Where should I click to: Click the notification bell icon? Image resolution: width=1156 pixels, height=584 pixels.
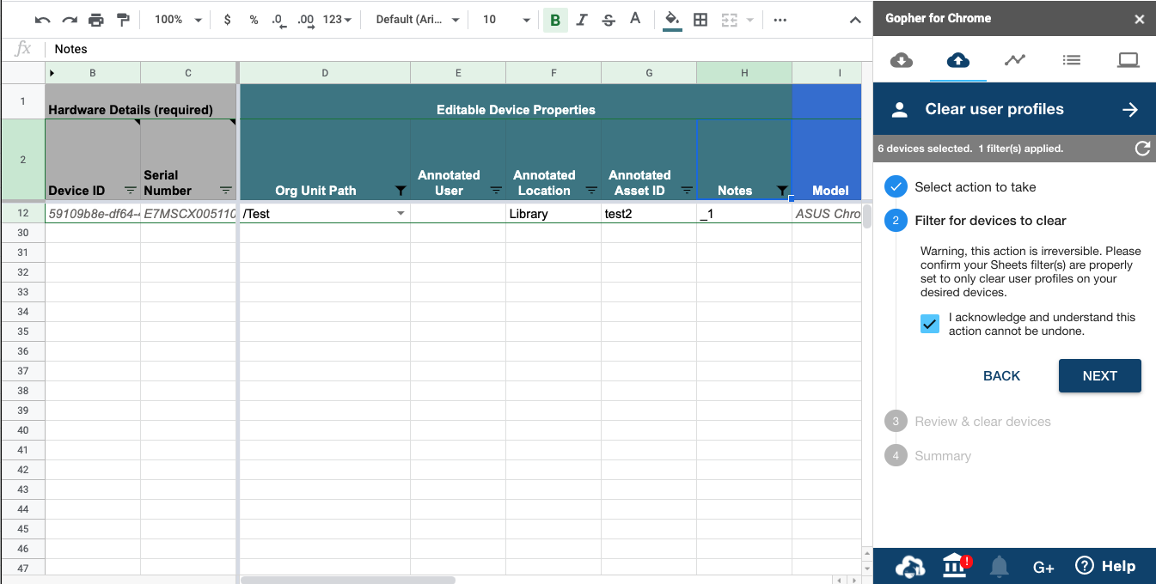(999, 566)
